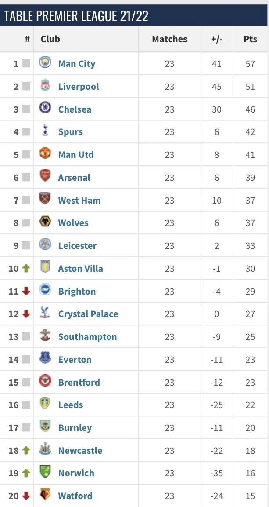Click the Wolves wolf-head crest
Viewport: 269px width, 507px height.
[45, 222]
